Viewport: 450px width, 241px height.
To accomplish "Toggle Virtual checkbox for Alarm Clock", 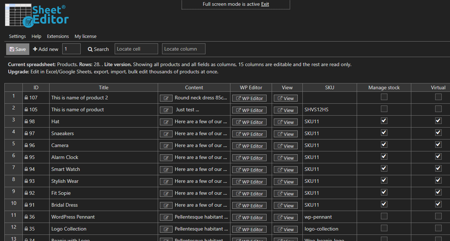I will [438, 156].
